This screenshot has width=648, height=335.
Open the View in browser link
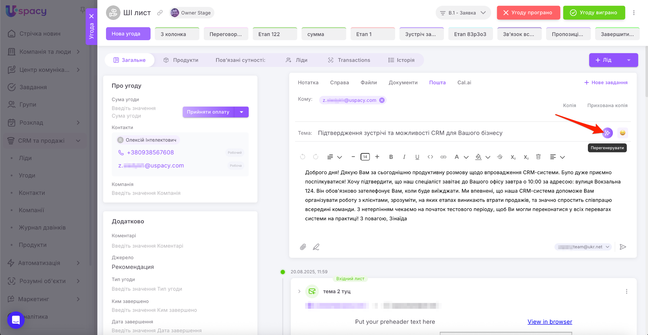click(x=550, y=322)
